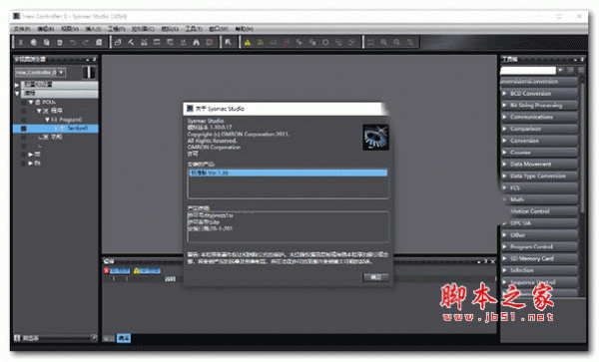Expand Data Type Conversion toolbox category
Viewport: 599px width, 362px height.
[539, 177]
